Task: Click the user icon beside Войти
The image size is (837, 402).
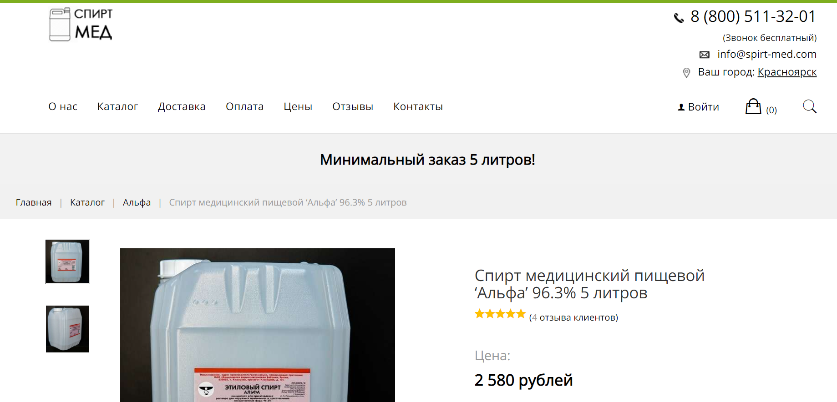Action: pos(681,107)
